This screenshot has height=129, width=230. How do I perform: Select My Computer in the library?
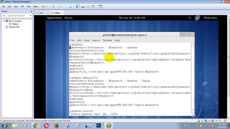(15, 21)
